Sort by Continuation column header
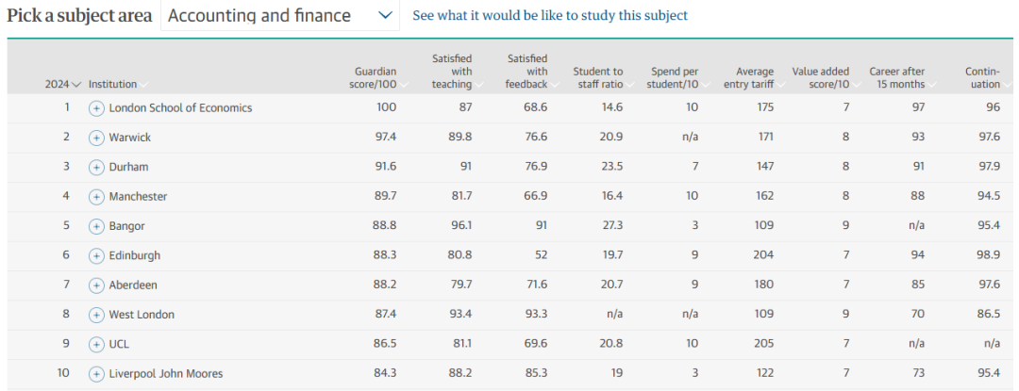1019x391 pixels. [x=982, y=78]
